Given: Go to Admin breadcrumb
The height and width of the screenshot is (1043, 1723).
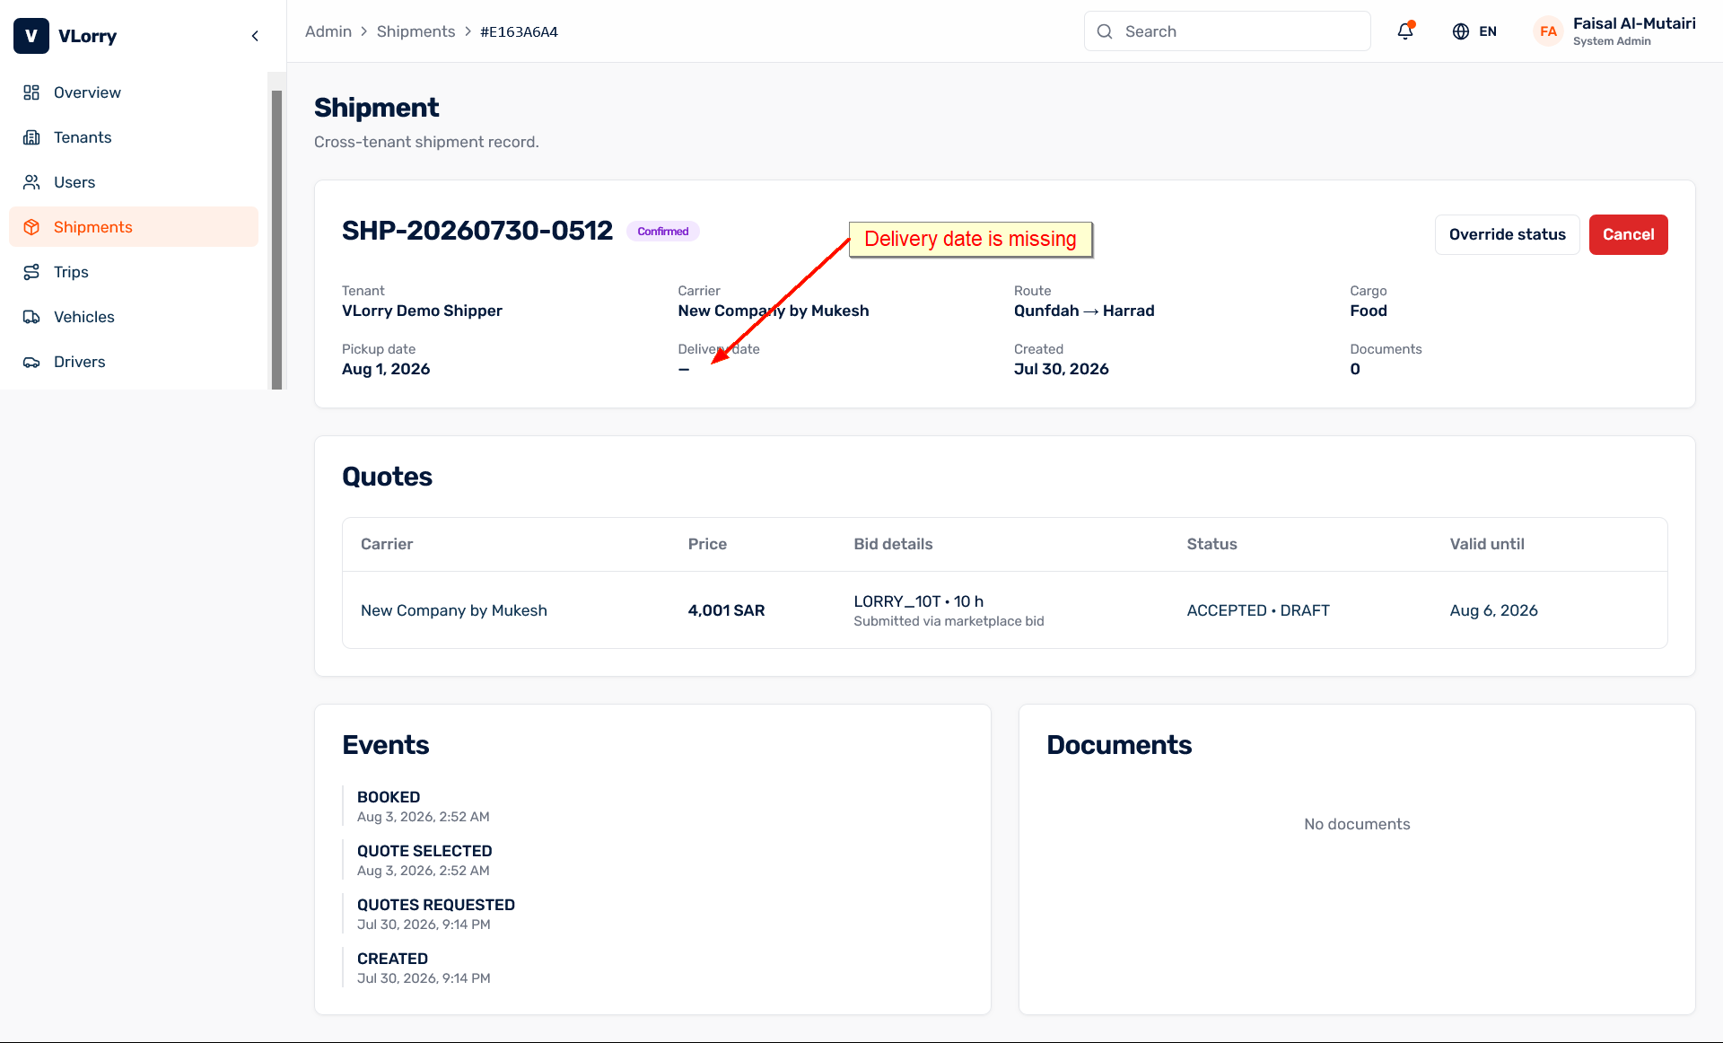Looking at the screenshot, I should coord(328,31).
